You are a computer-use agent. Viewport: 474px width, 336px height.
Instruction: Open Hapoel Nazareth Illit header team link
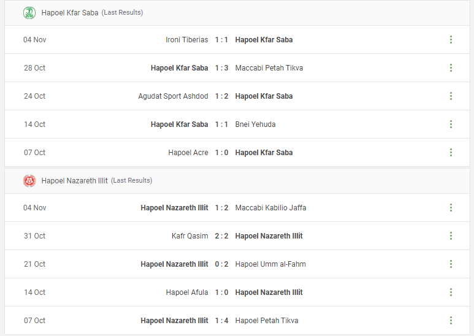74,181
